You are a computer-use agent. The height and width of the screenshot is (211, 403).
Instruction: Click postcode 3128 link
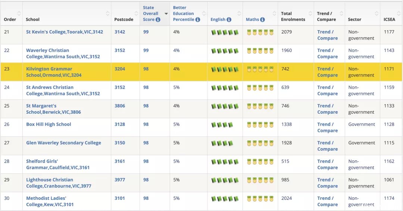point(120,124)
